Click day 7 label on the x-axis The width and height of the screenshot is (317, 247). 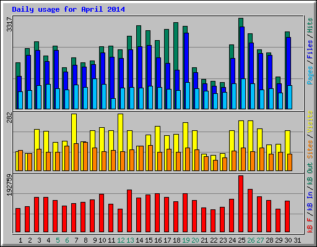[76, 240]
